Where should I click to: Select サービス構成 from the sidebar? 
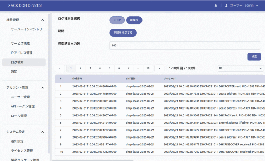click(20, 44)
